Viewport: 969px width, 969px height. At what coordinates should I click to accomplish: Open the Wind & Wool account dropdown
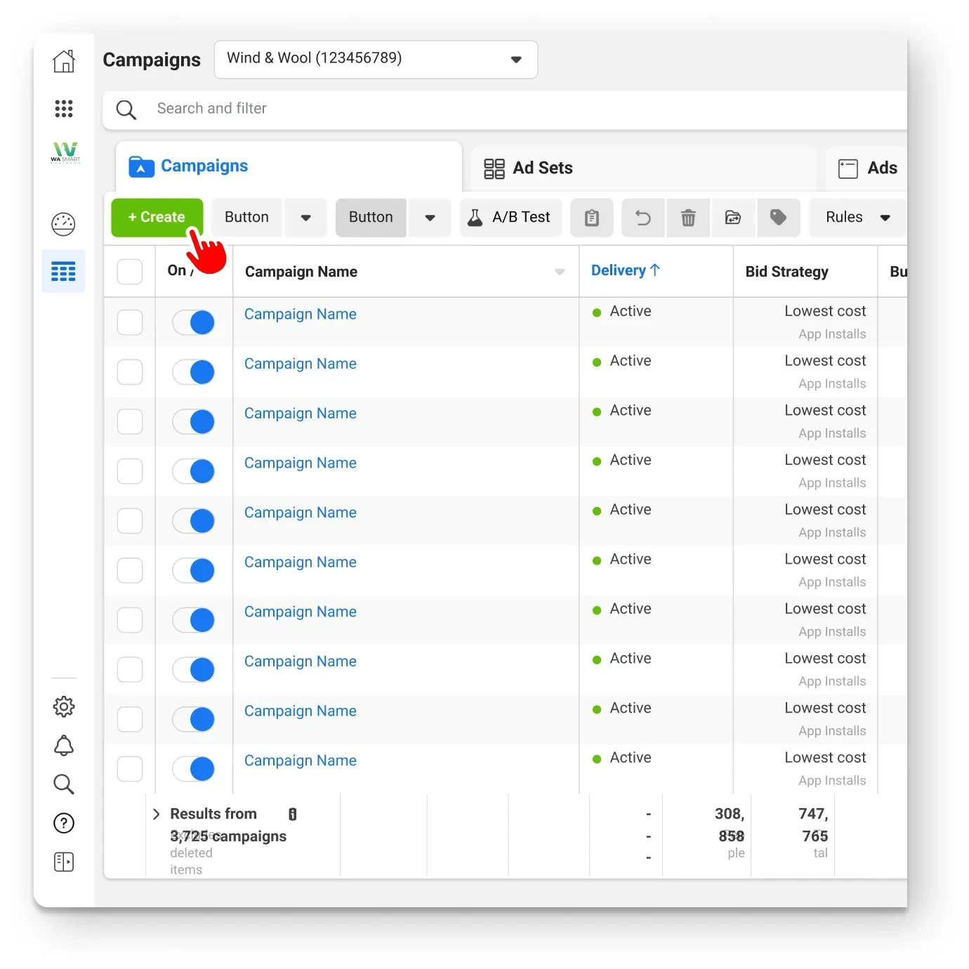click(x=376, y=60)
